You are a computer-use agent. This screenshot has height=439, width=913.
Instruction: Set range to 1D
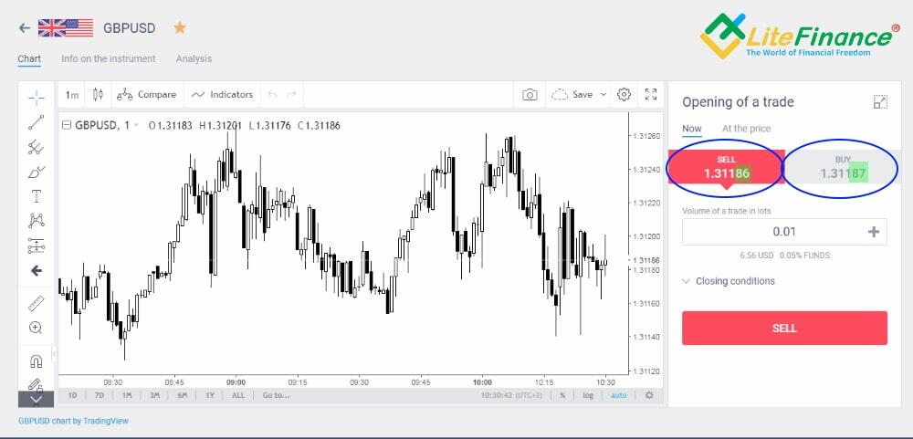click(73, 395)
